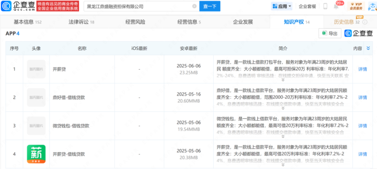Export the table with the 导出 button
377x169 pixels.
click(x=329, y=34)
